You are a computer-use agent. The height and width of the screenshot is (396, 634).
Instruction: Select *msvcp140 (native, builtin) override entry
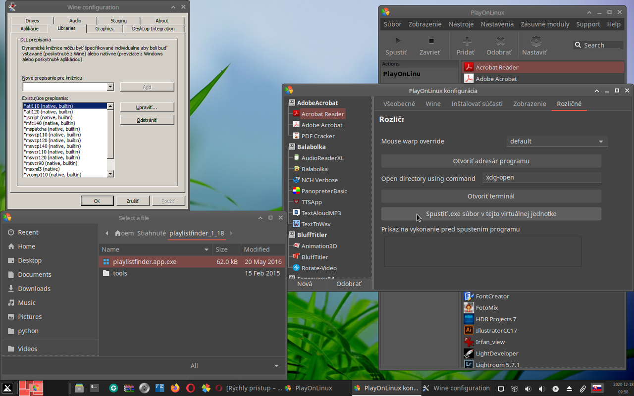click(x=64, y=146)
